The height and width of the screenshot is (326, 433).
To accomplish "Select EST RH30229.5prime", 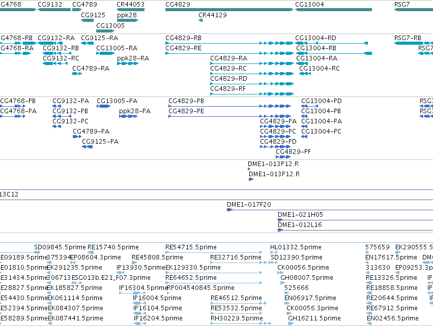I will 237,318.
